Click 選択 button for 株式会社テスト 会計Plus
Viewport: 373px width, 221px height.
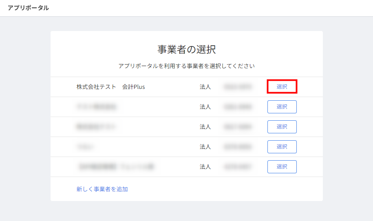[282, 86]
